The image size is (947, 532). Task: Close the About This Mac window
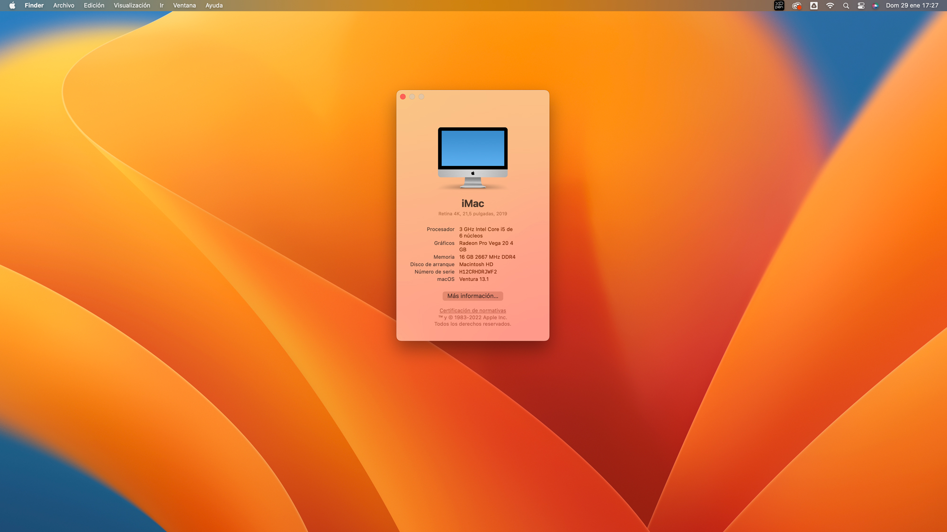pos(403,96)
